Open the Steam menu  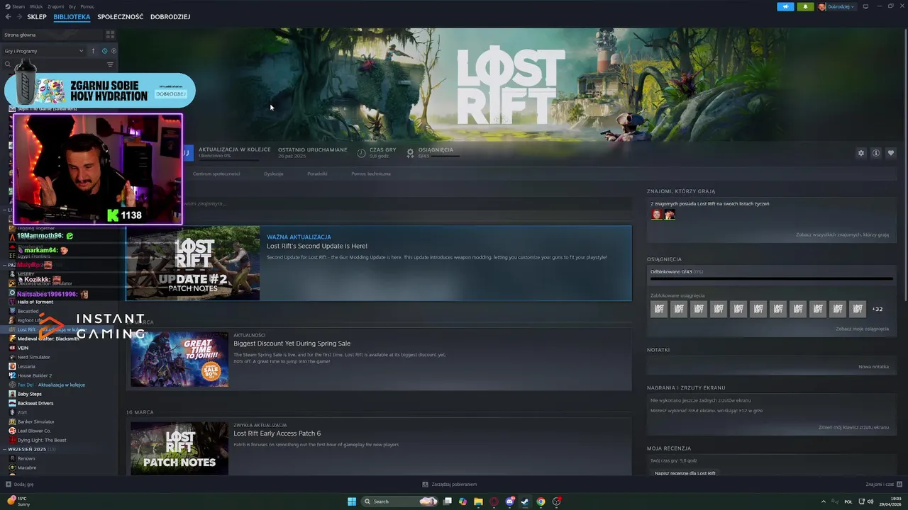click(x=18, y=6)
